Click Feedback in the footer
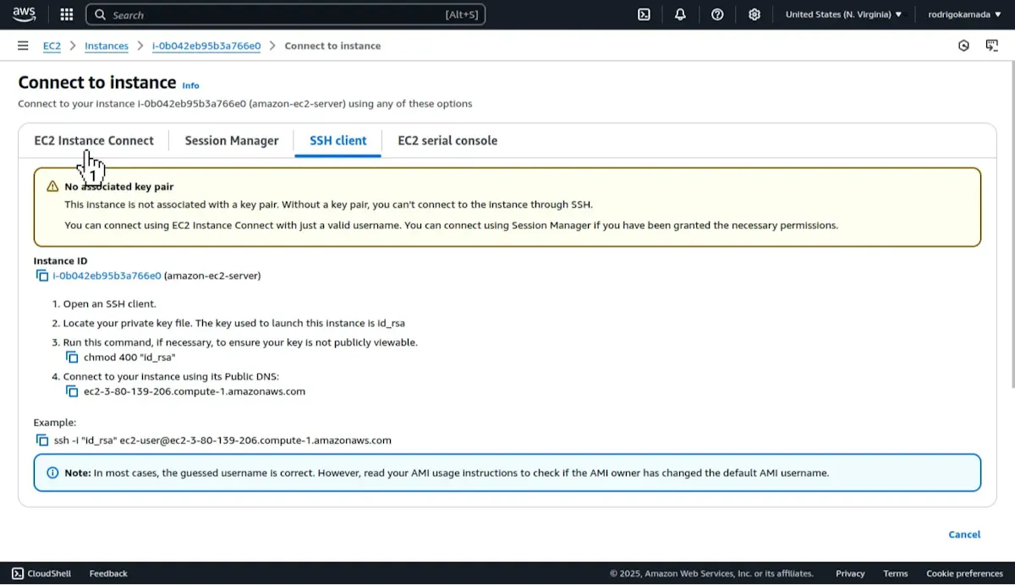The height and width of the screenshot is (585, 1015). [x=108, y=573]
